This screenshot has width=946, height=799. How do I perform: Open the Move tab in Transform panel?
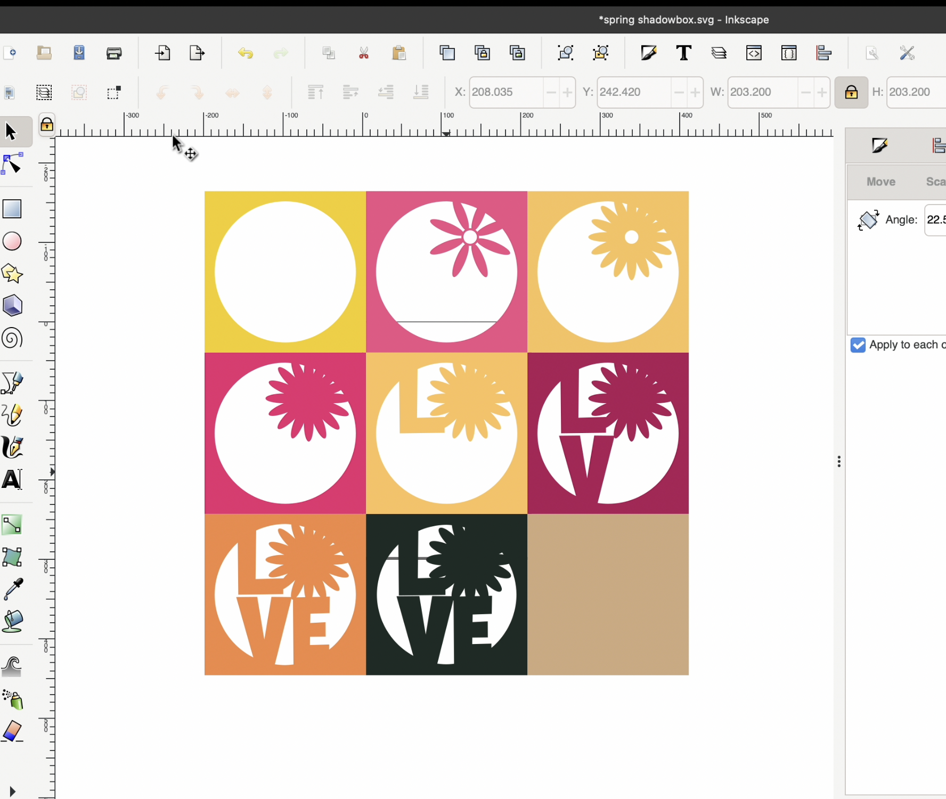point(880,181)
